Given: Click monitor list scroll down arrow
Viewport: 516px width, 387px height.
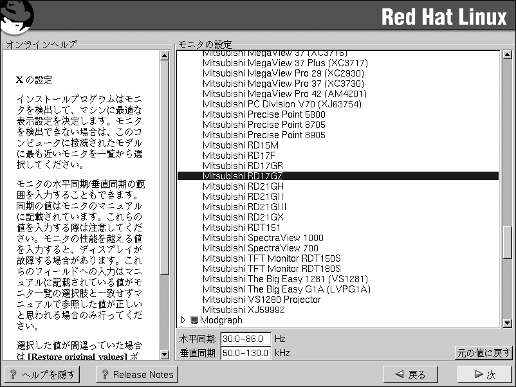Looking at the screenshot, I should tap(506, 321).
